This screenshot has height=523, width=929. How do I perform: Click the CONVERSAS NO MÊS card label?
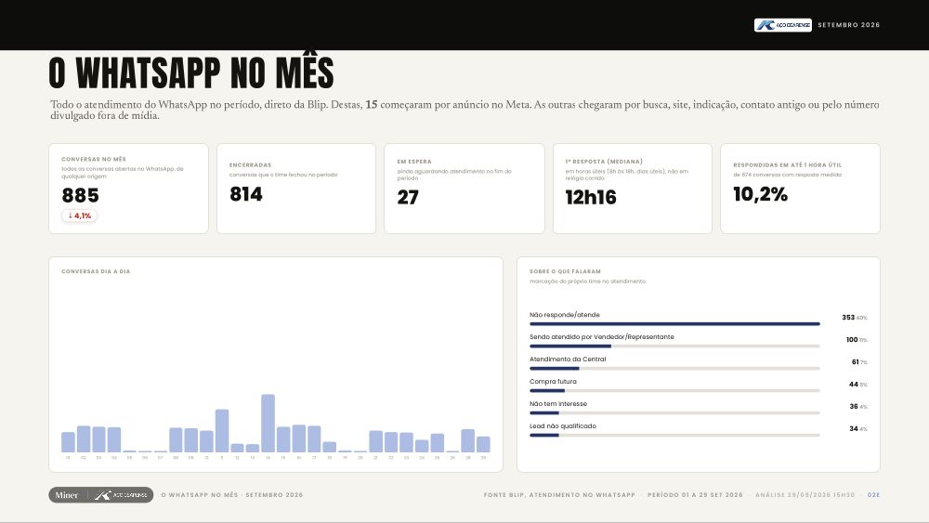tap(94, 160)
